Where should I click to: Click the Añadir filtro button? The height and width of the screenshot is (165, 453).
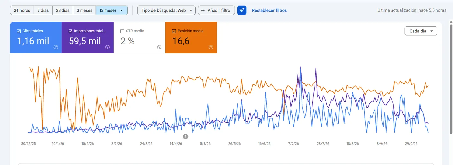216,10
